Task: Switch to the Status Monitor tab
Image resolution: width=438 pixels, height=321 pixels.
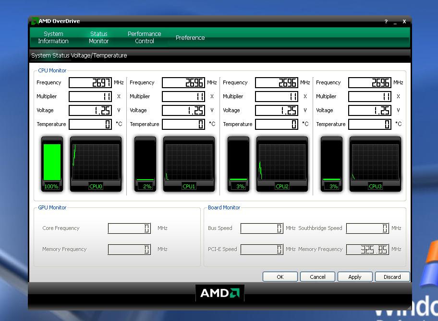Action: 98,37
